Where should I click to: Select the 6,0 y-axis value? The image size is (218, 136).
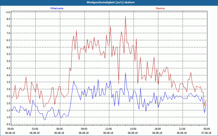click(x=9, y=47)
